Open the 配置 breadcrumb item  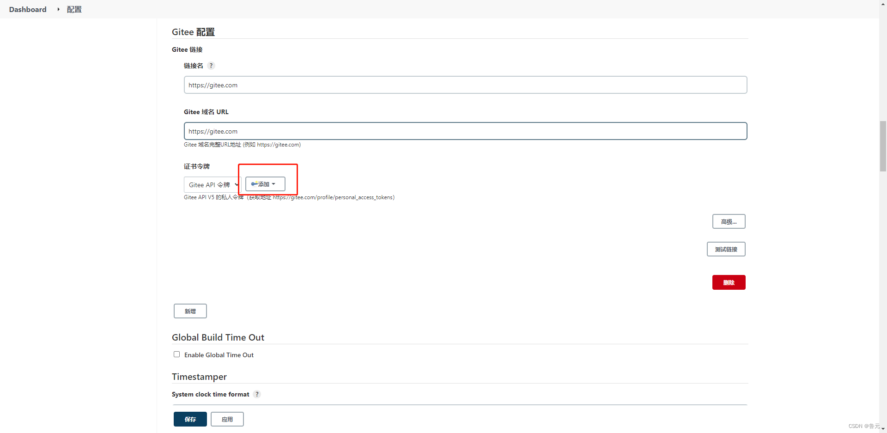[x=74, y=9]
